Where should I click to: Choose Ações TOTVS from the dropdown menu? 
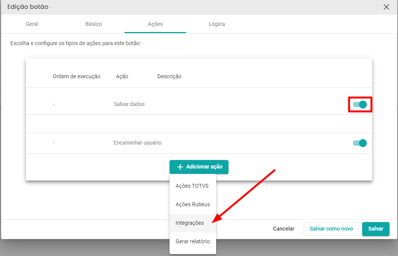[193, 186]
